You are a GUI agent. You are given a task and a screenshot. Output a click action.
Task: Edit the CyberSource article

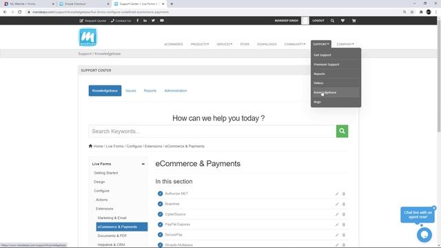coord(337,214)
